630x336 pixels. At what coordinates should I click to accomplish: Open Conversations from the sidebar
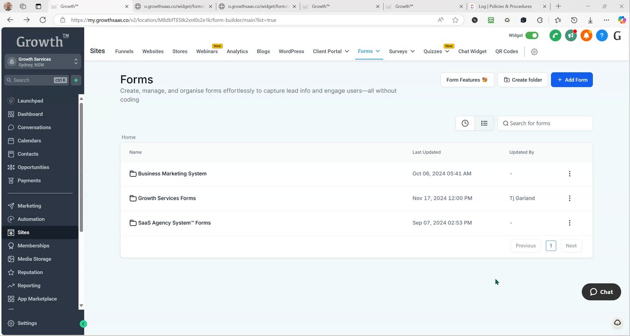tap(34, 127)
